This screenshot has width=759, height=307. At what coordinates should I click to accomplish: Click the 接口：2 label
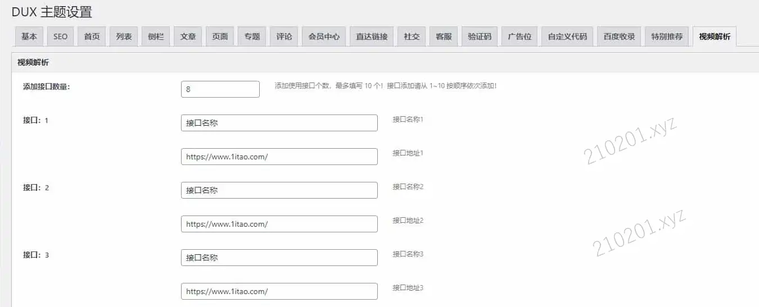36,187
